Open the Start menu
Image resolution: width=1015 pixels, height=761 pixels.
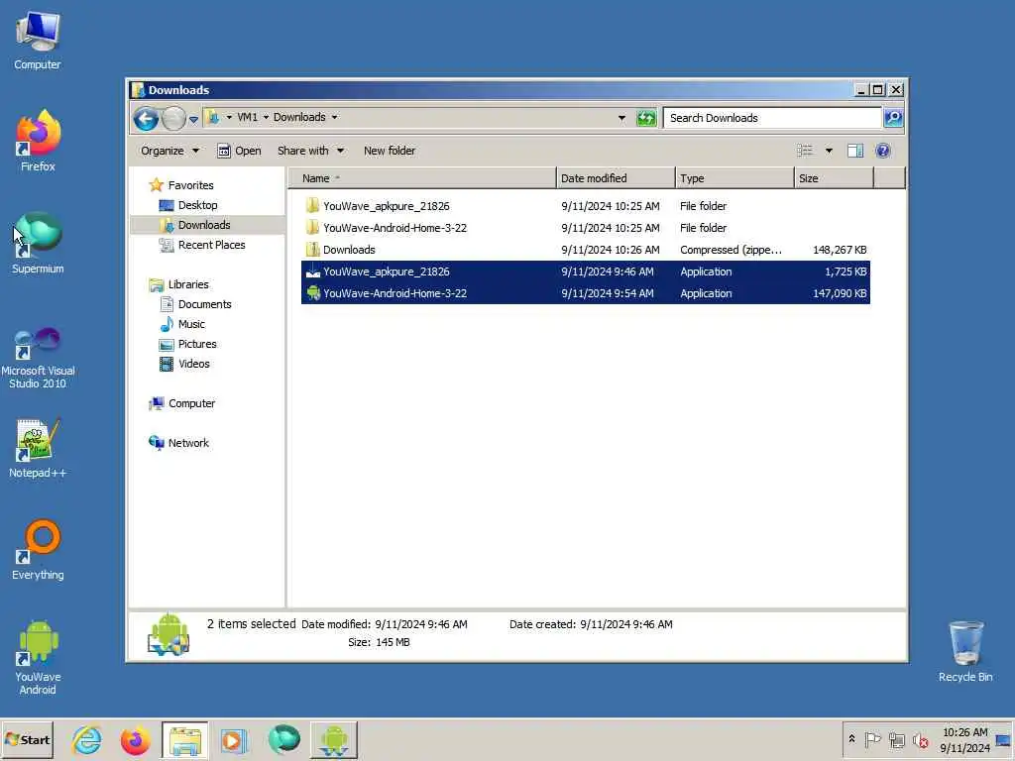tap(27, 739)
